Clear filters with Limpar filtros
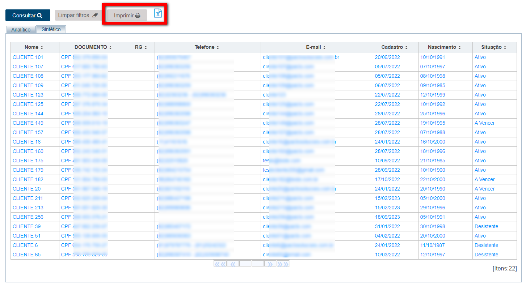The height and width of the screenshot is (286, 530). 78,15
